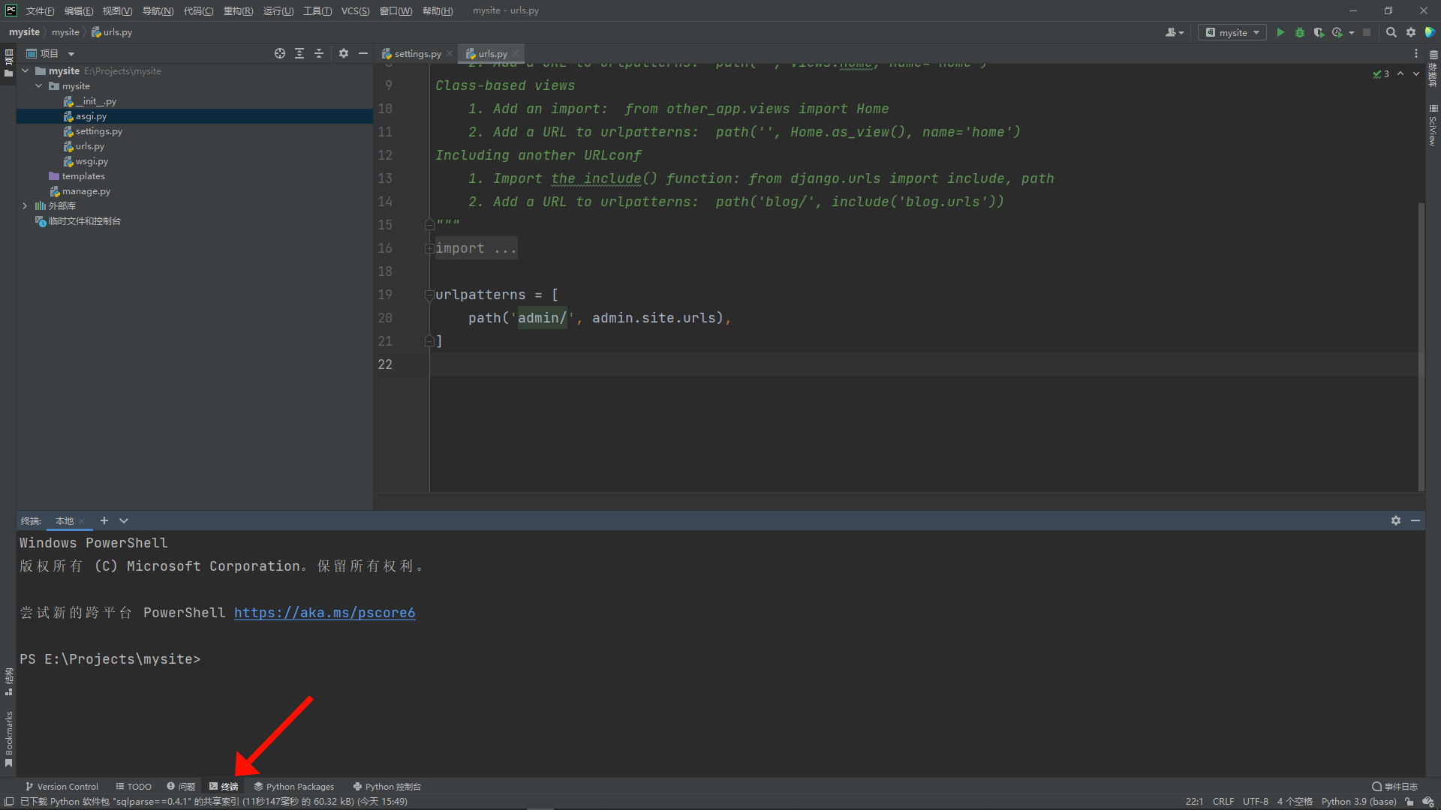This screenshot has width=1441, height=810.
Task: Run the mysite configuration
Action: tap(1280, 32)
